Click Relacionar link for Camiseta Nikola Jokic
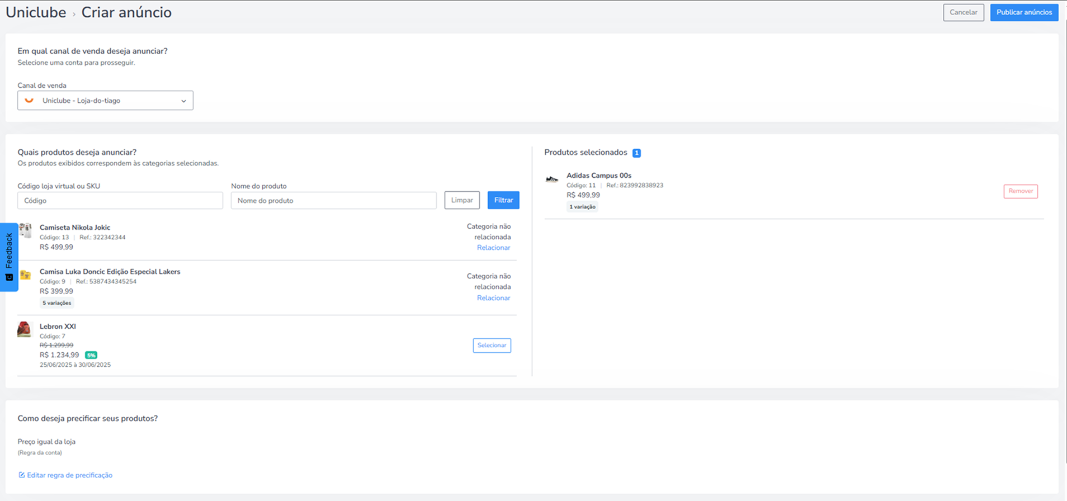This screenshot has height=501, width=1067. click(x=493, y=248)
